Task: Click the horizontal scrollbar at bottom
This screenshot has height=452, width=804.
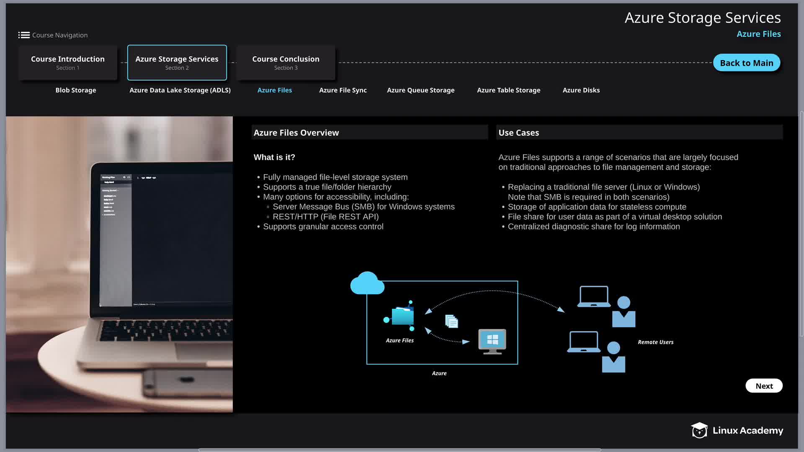Action: tap(399, 450)
